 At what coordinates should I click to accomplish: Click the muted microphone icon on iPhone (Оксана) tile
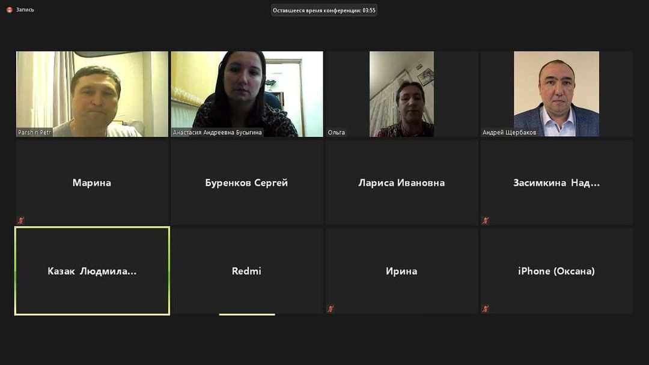tap(486, 309)
